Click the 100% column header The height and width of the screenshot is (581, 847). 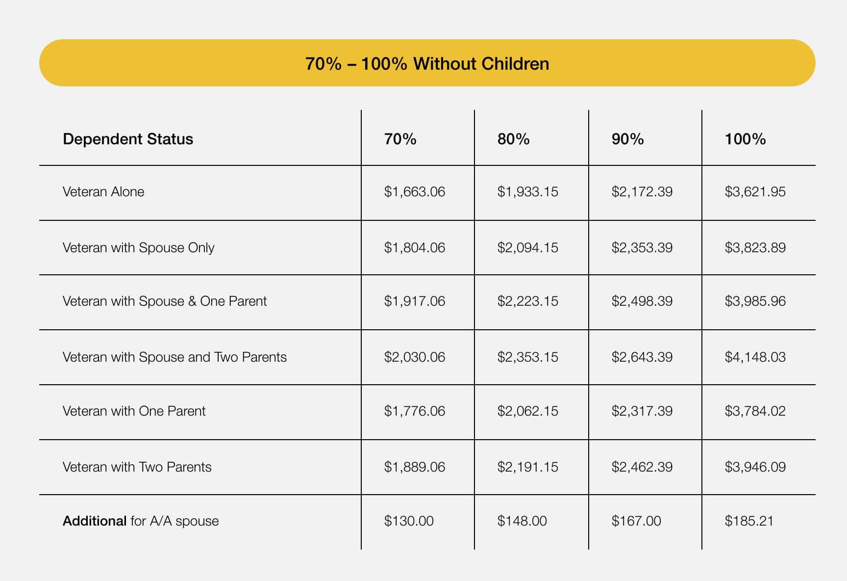tap(745, 139)
